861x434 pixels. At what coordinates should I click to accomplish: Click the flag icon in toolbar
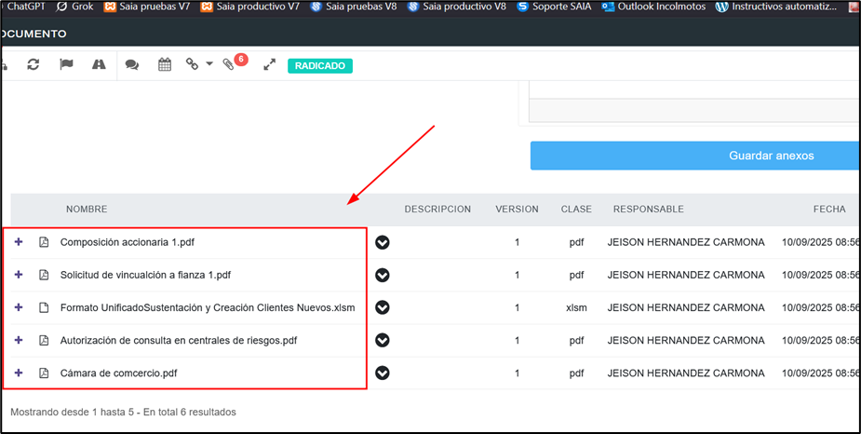(66, 64)
